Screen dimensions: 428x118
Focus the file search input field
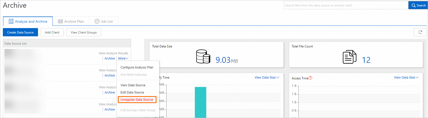(x=346, y=5)
